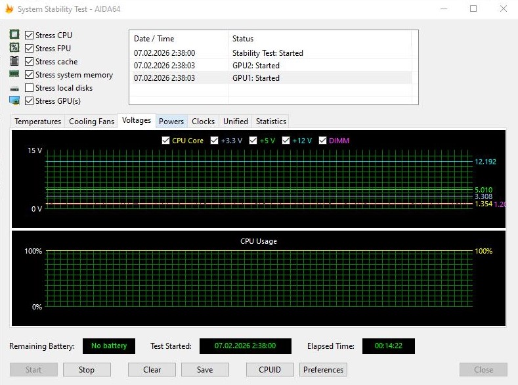
Task: Click the No battery status field
Action: pyautogui.click(x=109, y=346)
